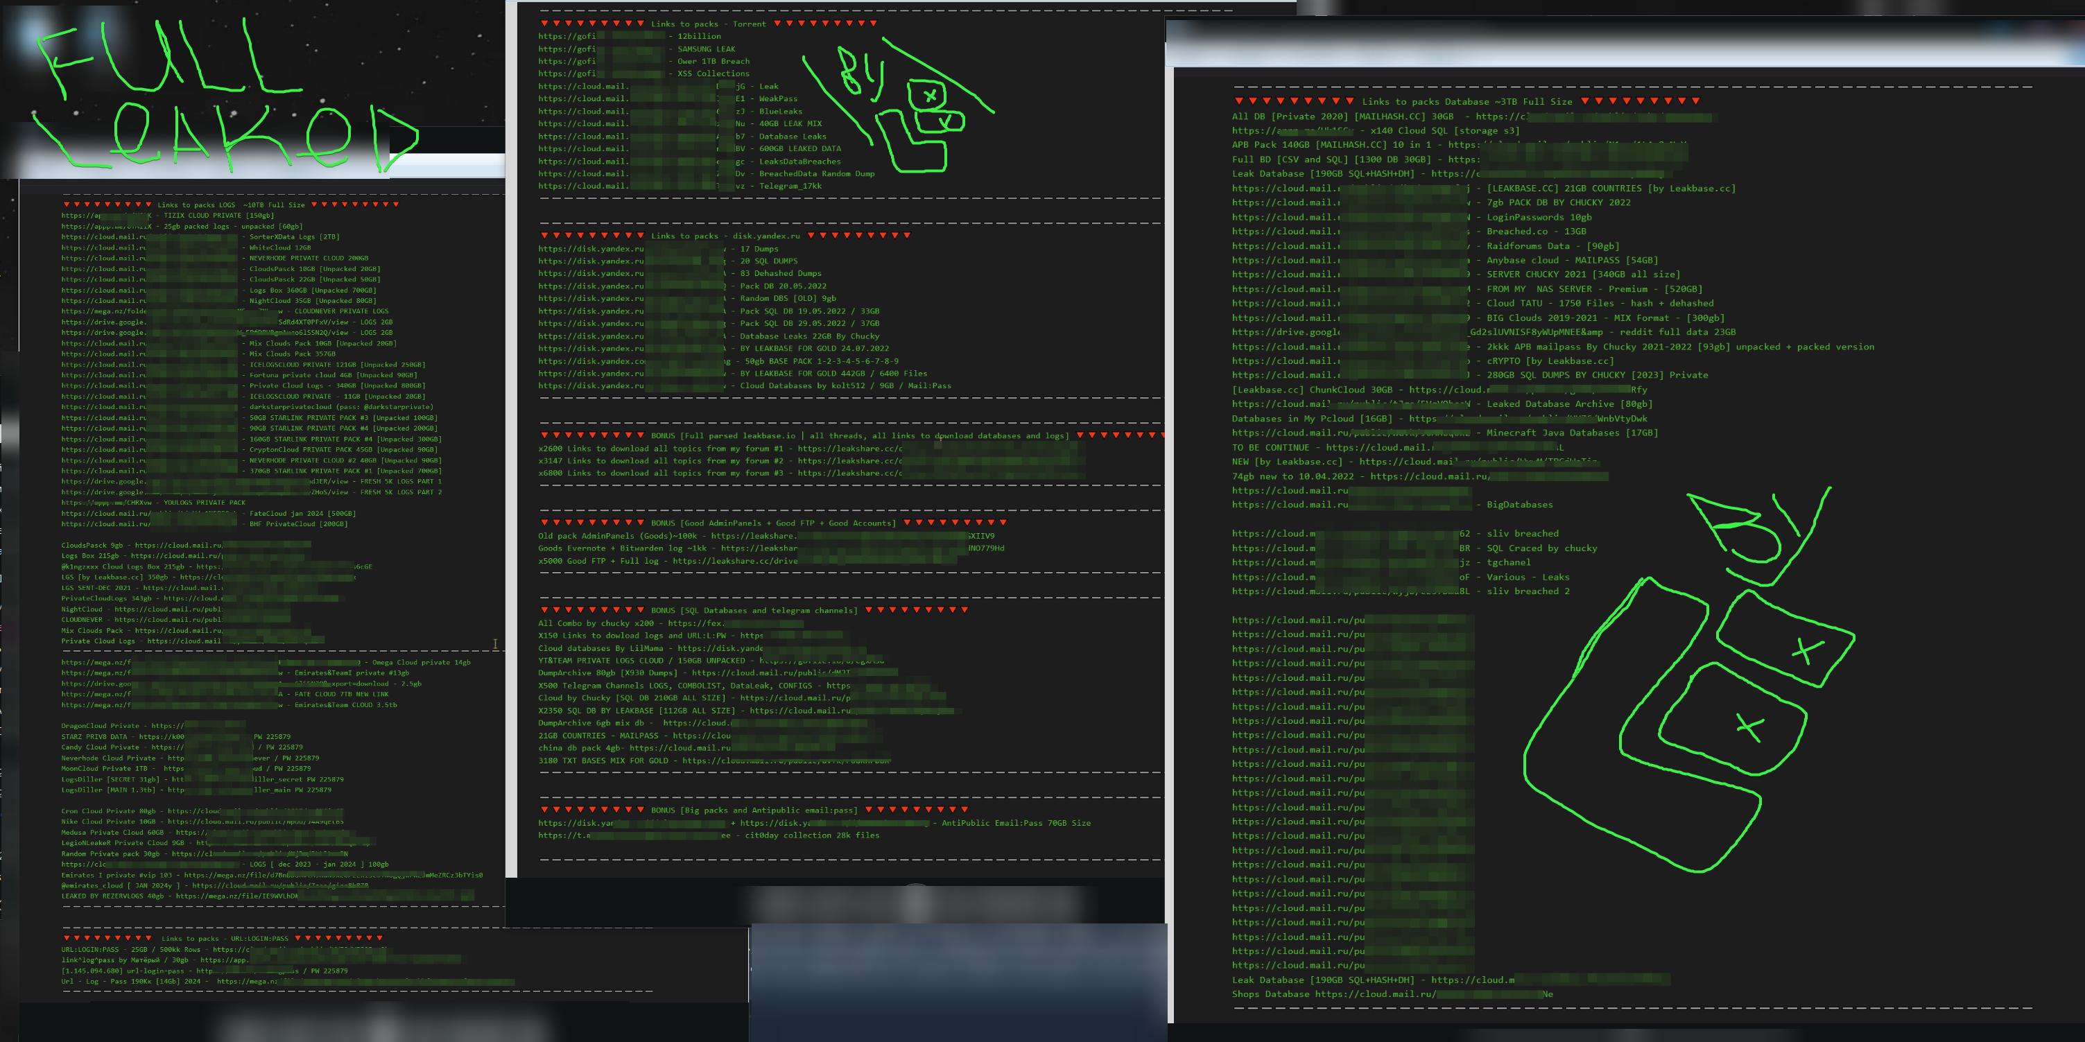This screenshot has height=1042, width=2085.
Task: Select the 'SAMSUNG LEAK' torrent entry
Action: click(637, 49)
